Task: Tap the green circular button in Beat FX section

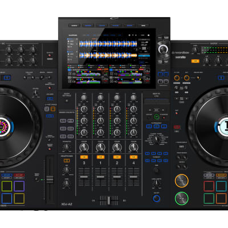Action: 156,117
